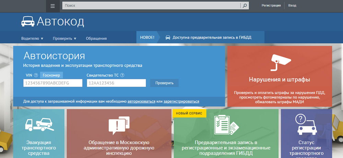Click the VIN help question mark icon

click(x=36, y=75)
